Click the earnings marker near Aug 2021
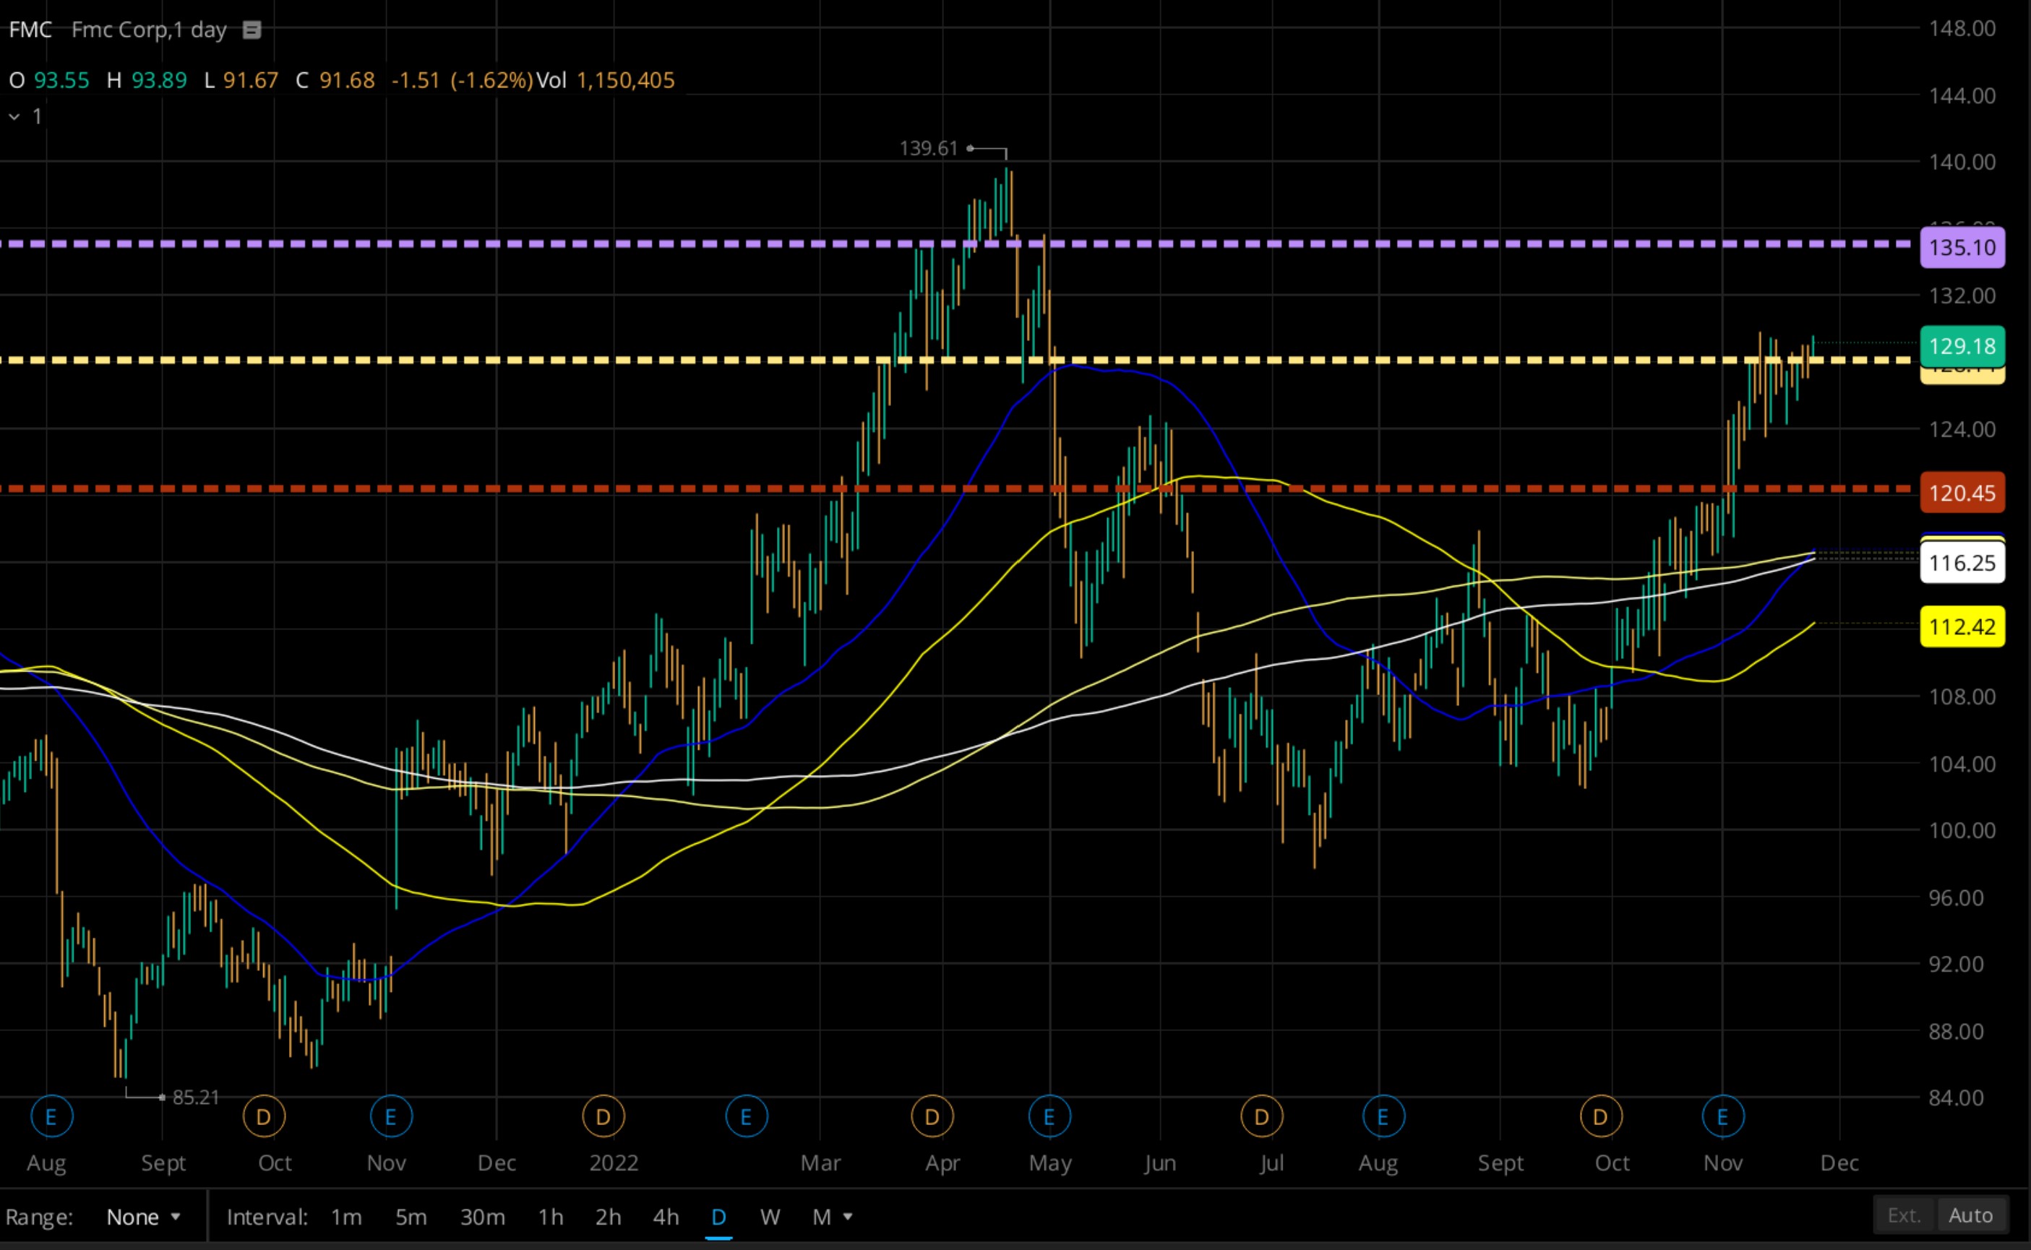 51,1117
